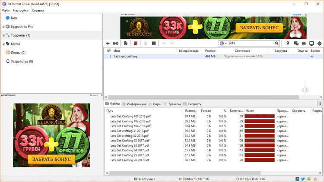The image size is (324, 182).
Task: Open the Настройки menu
Action: coord(21,10)
